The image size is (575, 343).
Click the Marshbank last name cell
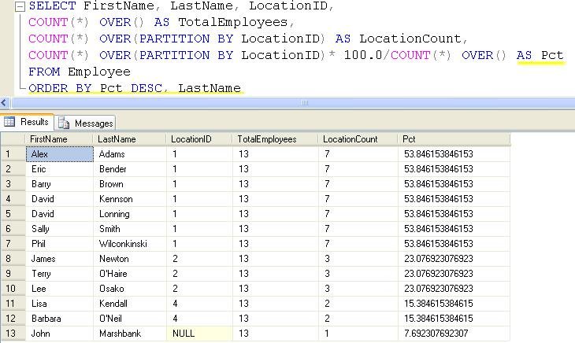click(x=130, y=334)
